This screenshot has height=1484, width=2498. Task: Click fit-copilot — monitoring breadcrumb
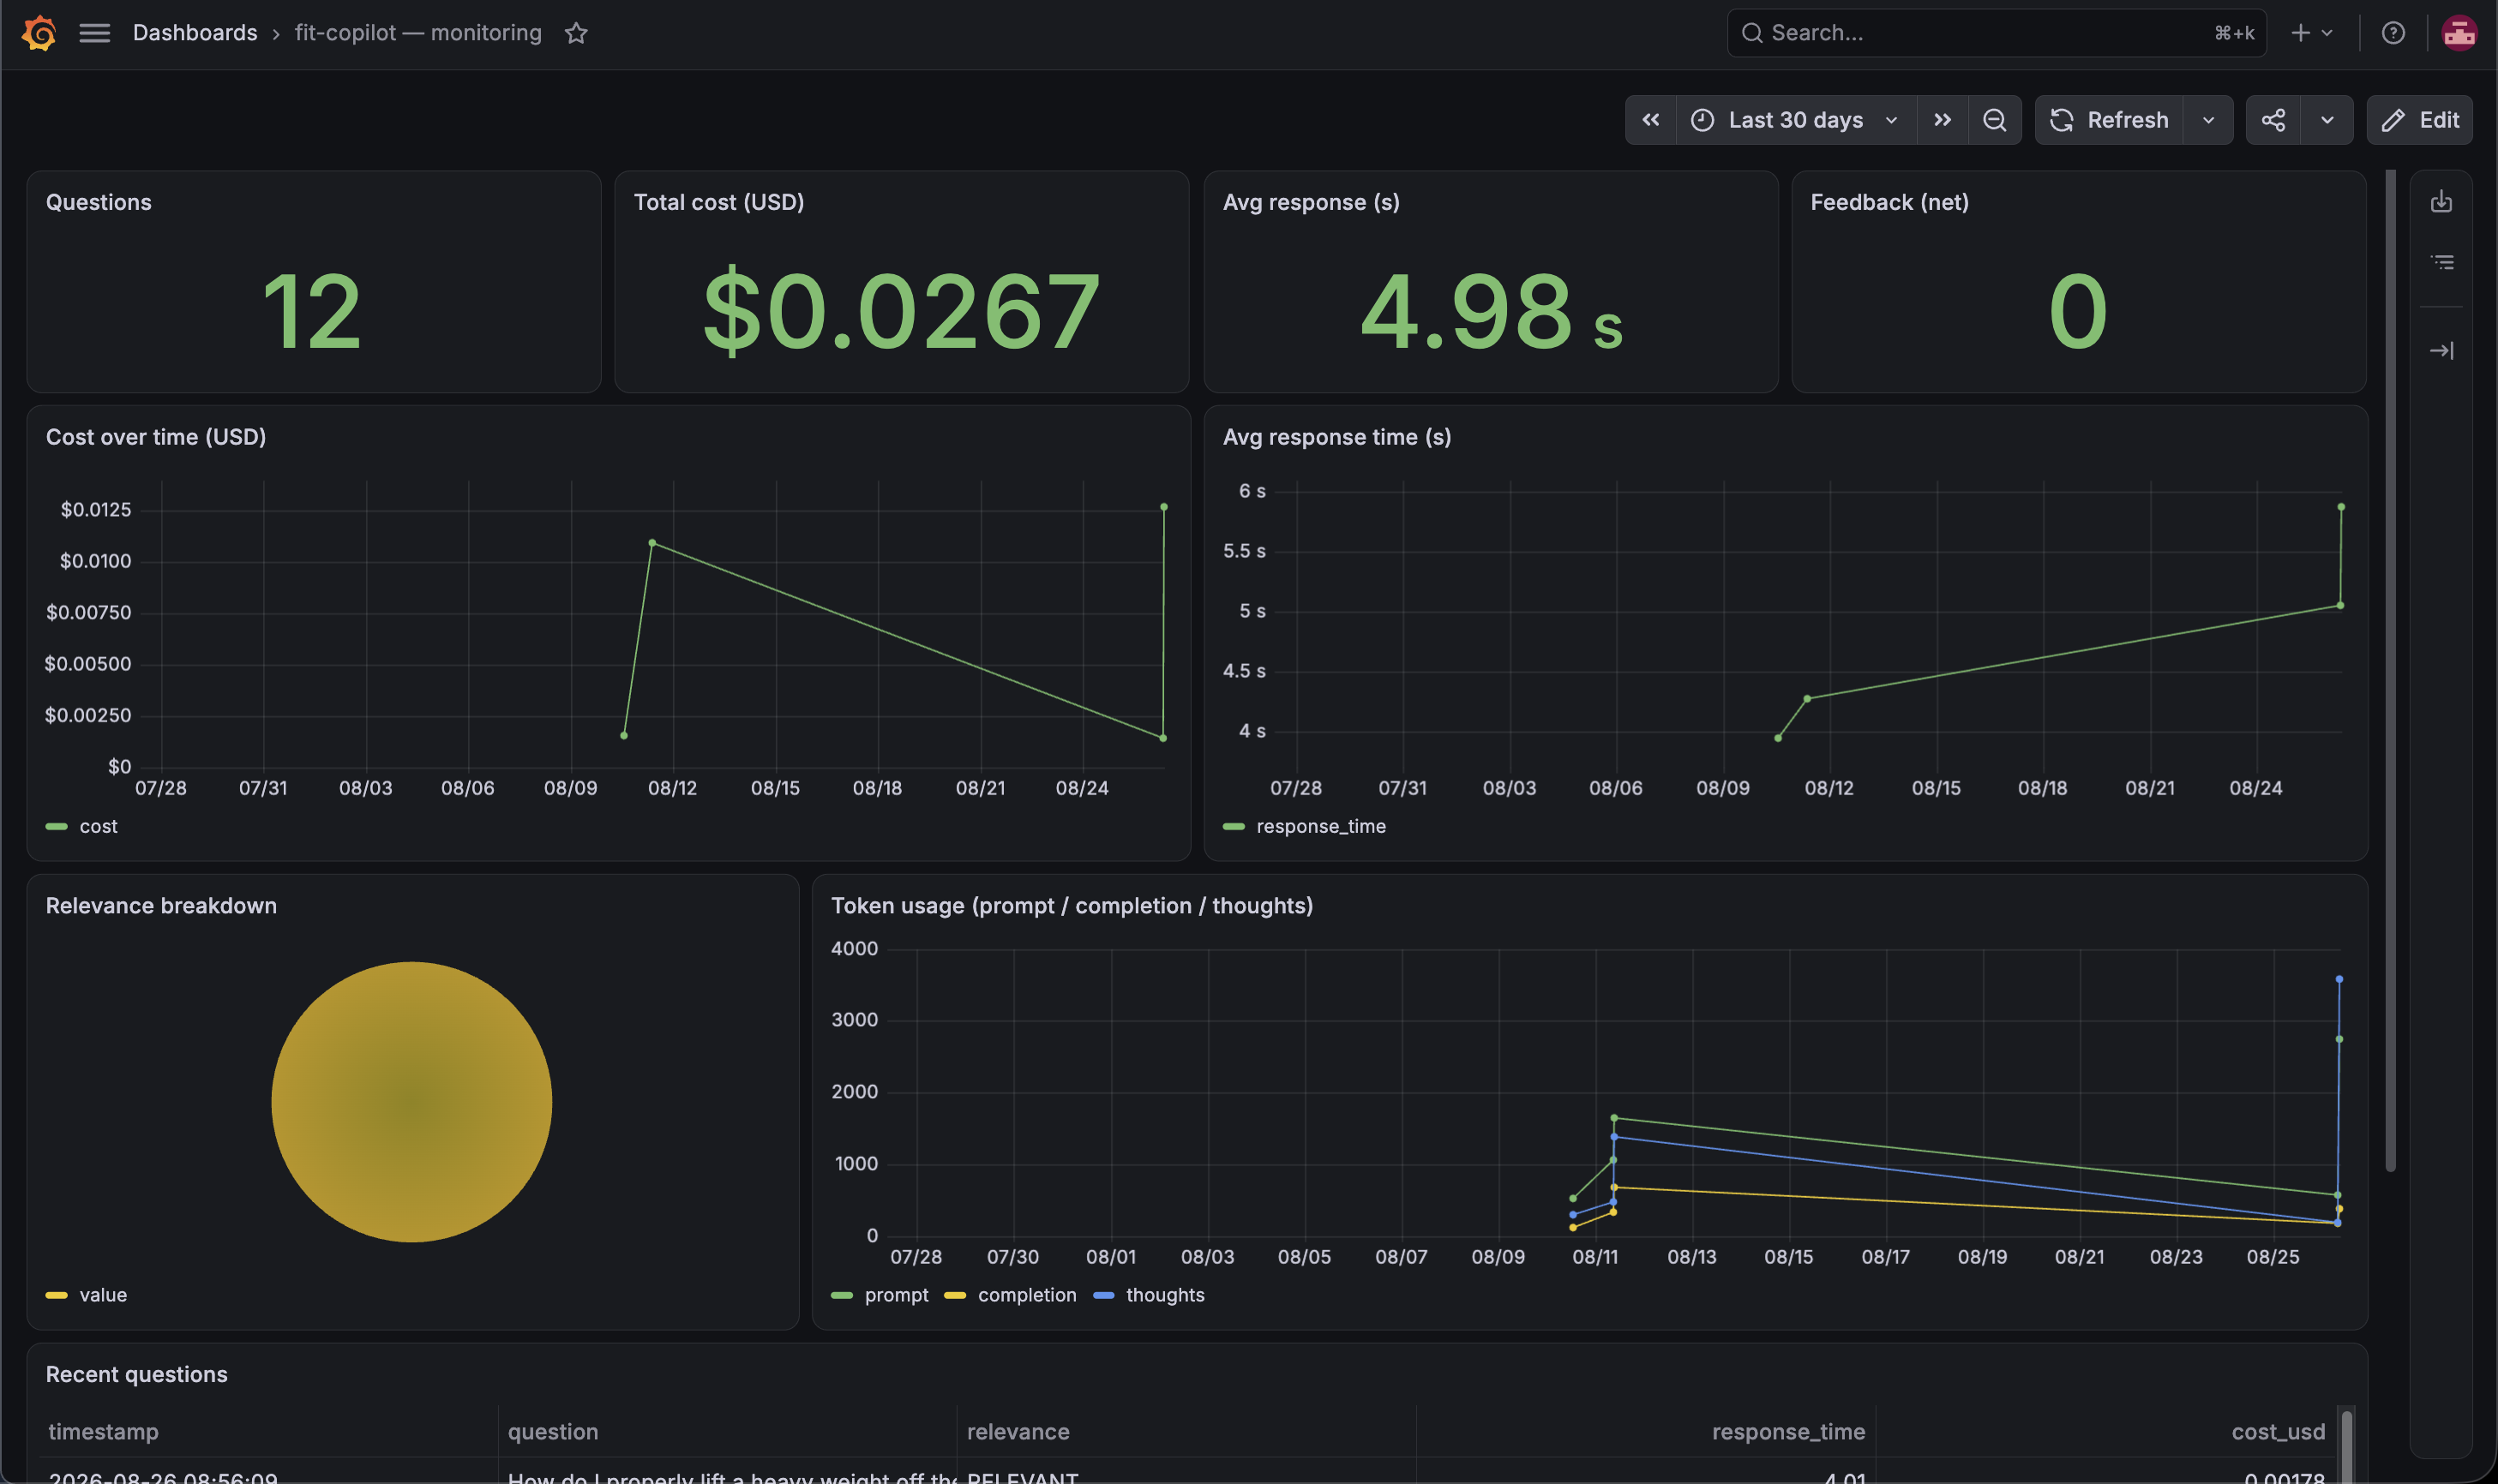[x=418, y=33]
